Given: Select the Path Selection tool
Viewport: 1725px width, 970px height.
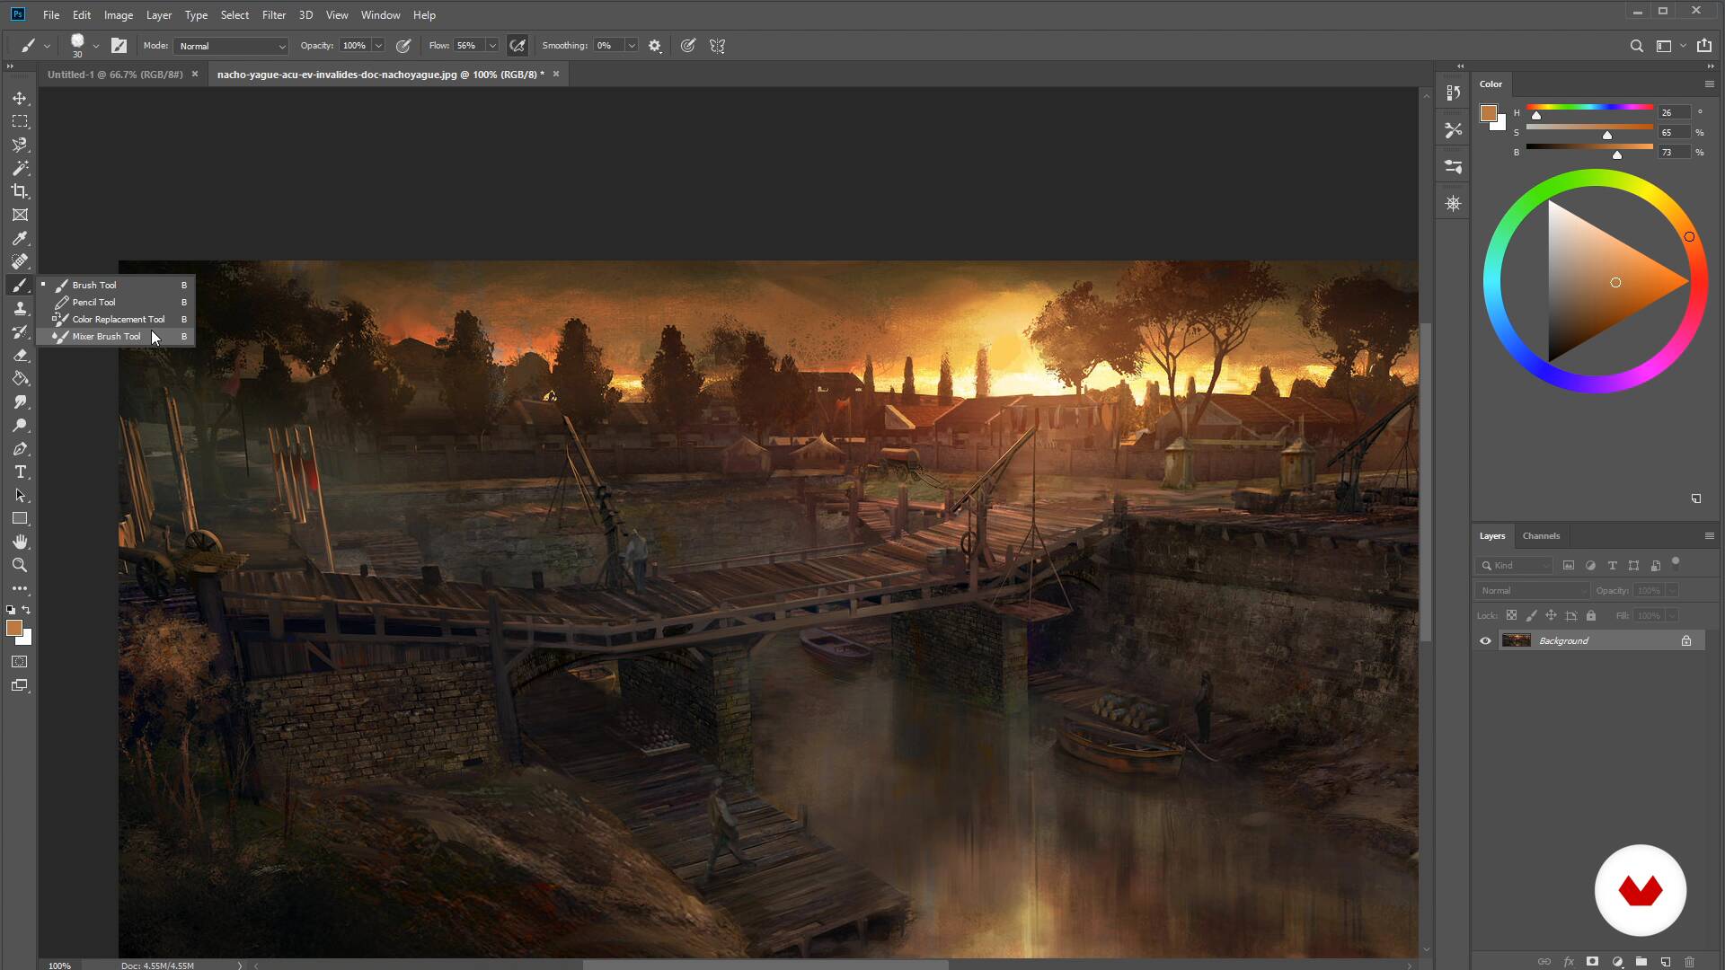Looking at the screenshot, I should pyautogui.click(x=20, y=495).
